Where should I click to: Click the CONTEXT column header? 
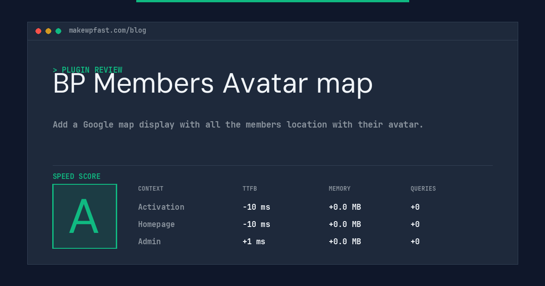[151, 189]
